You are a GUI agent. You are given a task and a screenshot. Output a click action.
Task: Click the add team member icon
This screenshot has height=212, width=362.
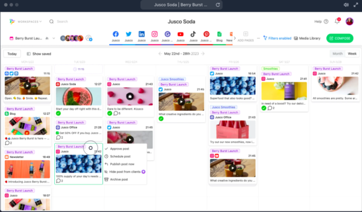(x=89, y=38)
